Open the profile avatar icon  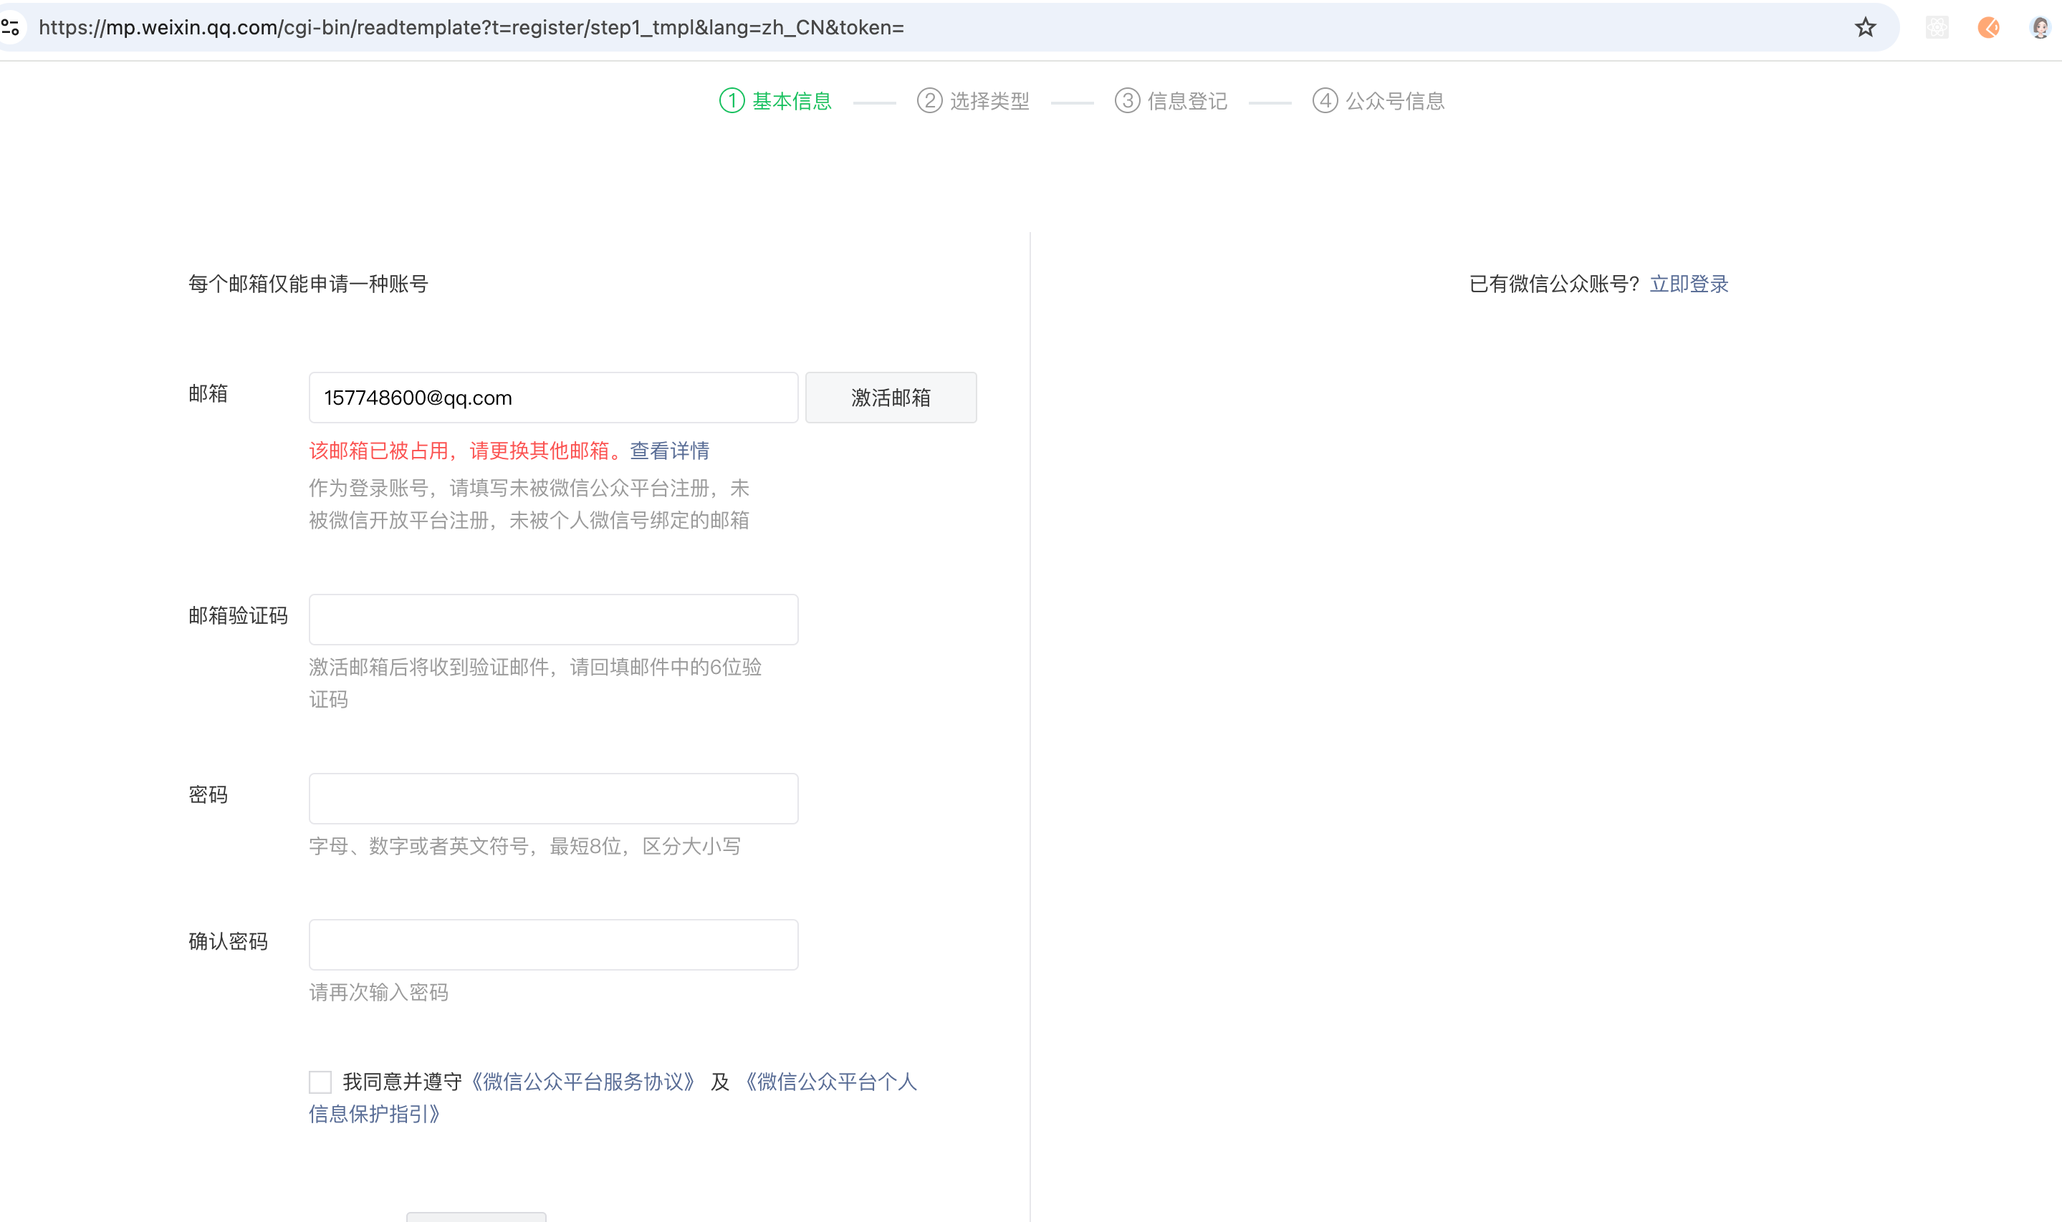click(2040, 27)
